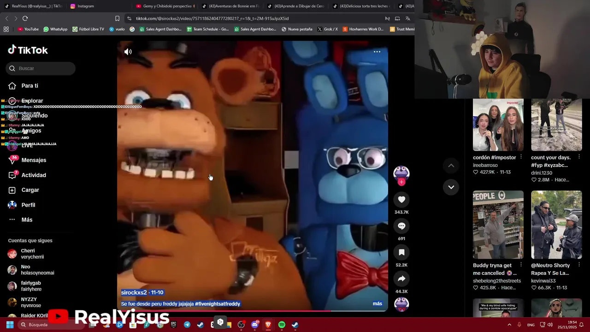The height and width of the screenshot is (332, 590).
Task: Open options for '@Neutro Shorty' video
Action: (579, 265)
